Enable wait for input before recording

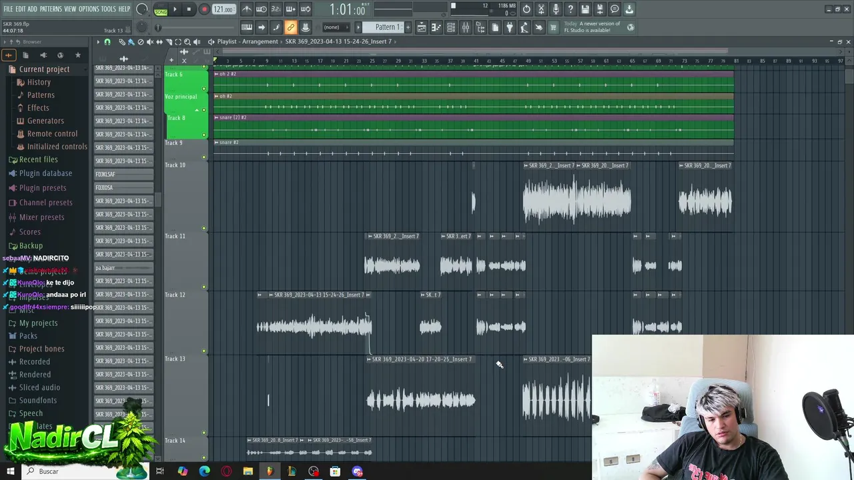tap(262, 9)
